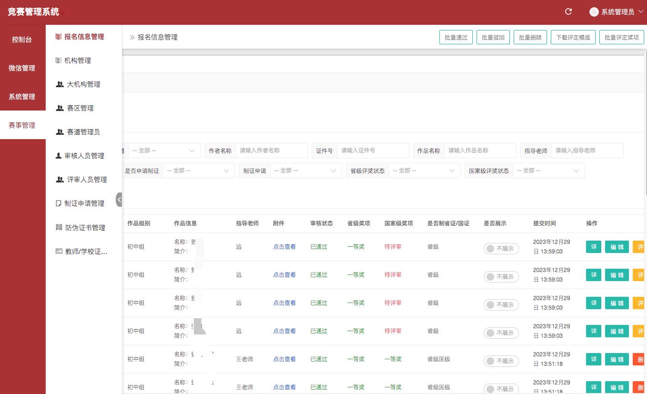Click the 省级奖项 column header

click(x=359, y=223)
